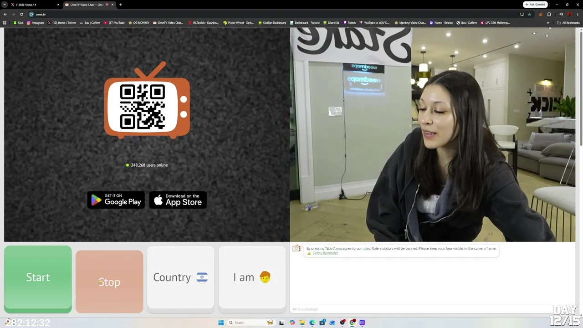The height and width of the screenshot is (328, 583).
Task: Open Task View from the taskbar
Action: pos(281,323)
